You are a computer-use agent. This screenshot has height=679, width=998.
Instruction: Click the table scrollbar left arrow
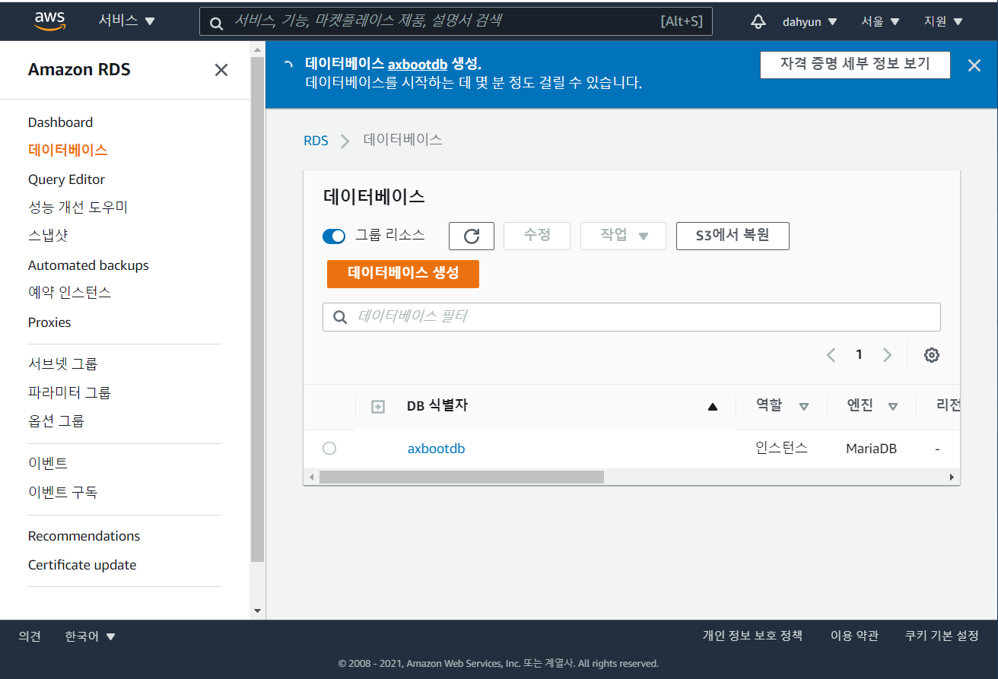310,477
